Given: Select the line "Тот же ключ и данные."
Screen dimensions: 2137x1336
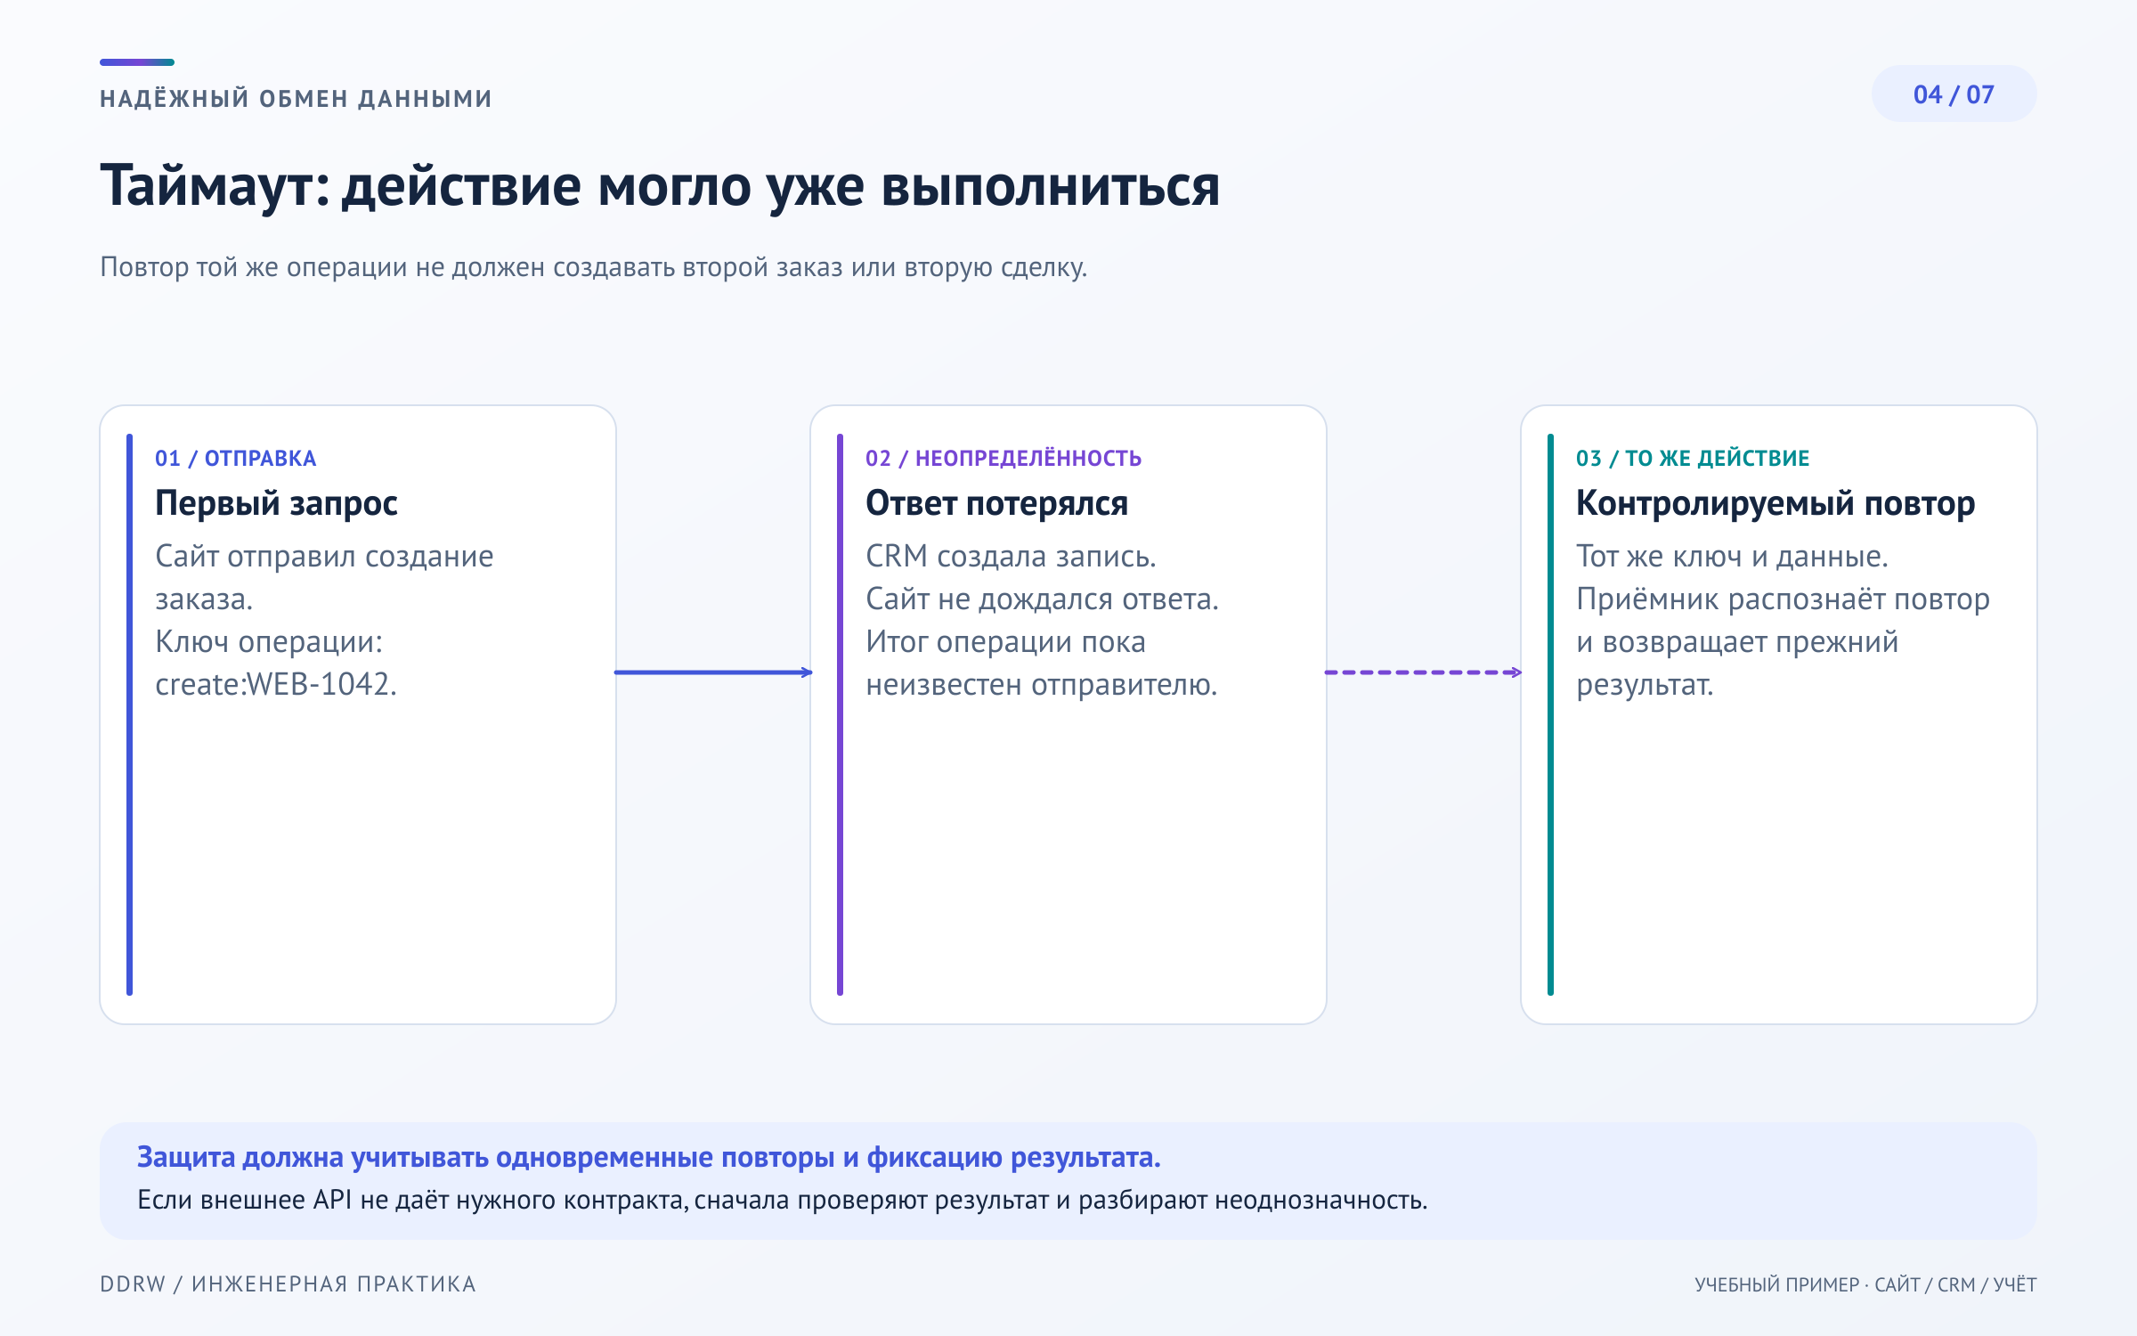Looking at the screenshot, I should [1732, 557].
